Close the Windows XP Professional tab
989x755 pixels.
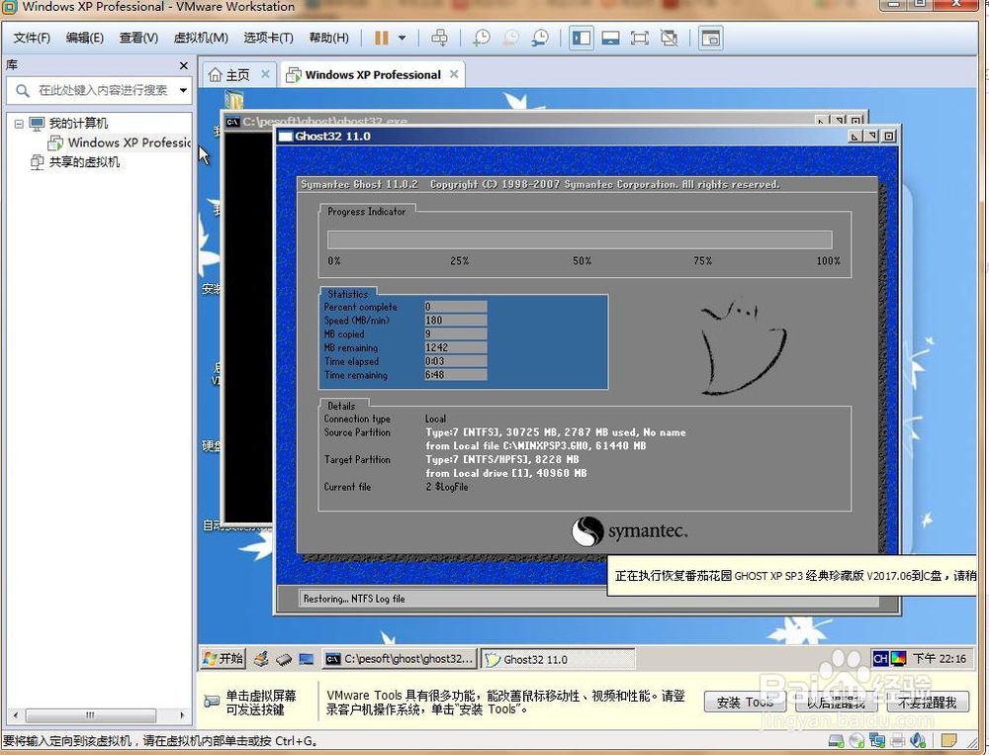(454, 74)
